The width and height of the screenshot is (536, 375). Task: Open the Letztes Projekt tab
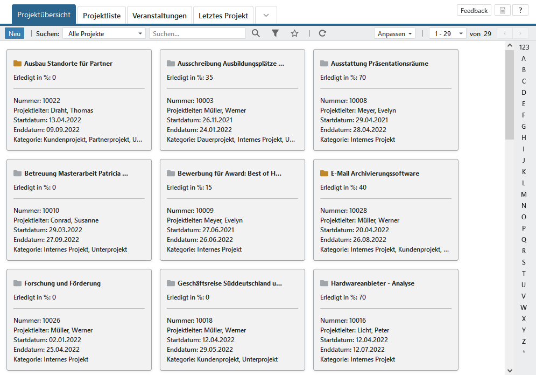pos(223,16)
